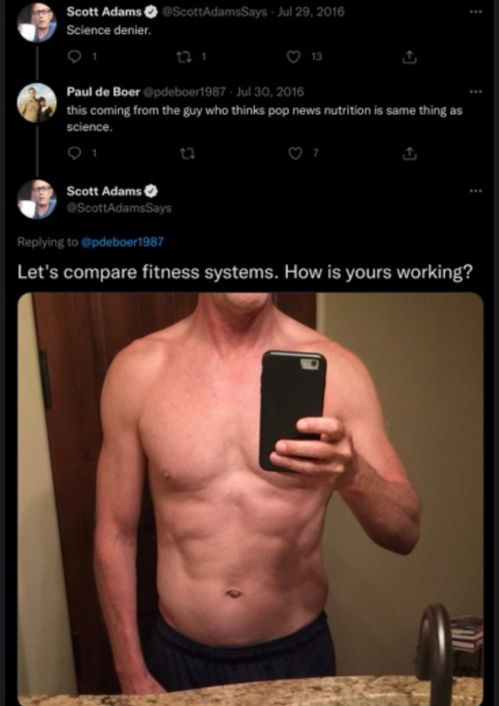Reply to Paul de Boer's tweet
This screenshot has height=706, width=499.
[75, 153]
